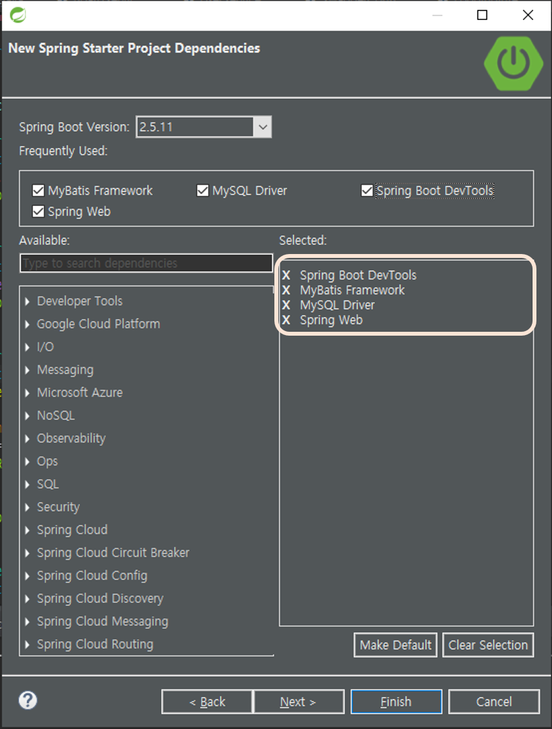This screenshot has height=729, width=552.
Task: Click Clear Selection button
Action: tap(488, 645)
